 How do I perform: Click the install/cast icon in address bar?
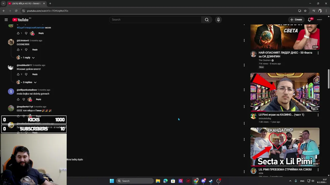pos(300,11)
